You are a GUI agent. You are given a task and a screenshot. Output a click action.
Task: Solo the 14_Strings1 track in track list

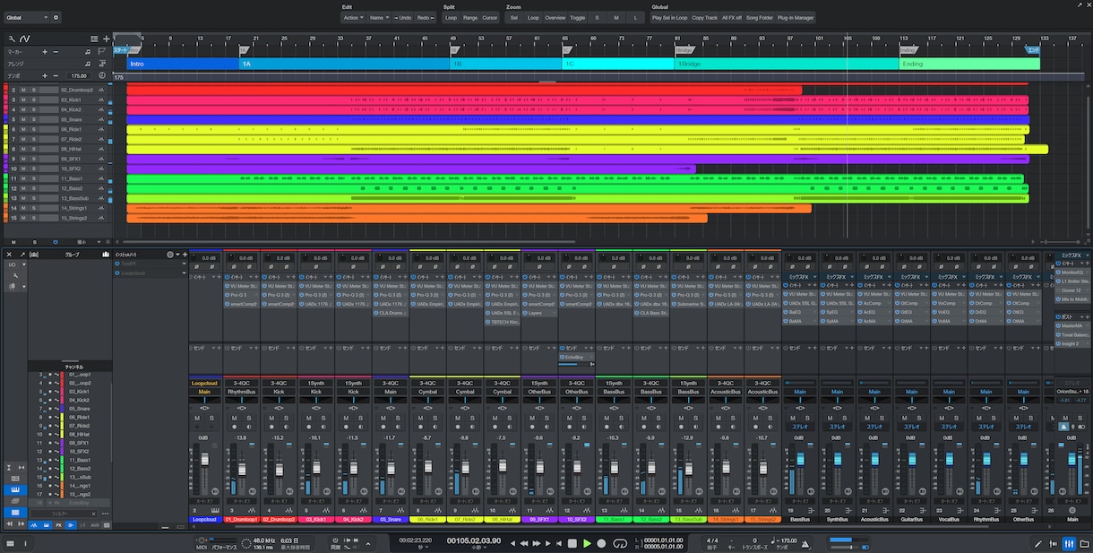click(34, 208)
